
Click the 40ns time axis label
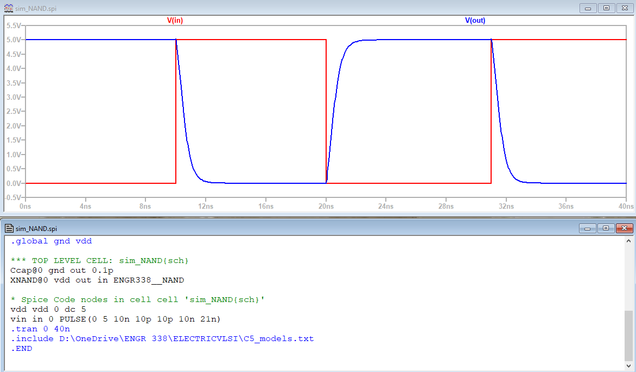pos(626,206)
